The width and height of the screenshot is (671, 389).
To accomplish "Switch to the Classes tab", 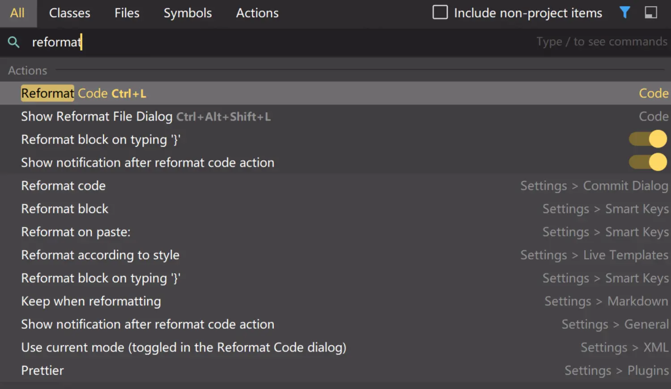I will point(69,13).
